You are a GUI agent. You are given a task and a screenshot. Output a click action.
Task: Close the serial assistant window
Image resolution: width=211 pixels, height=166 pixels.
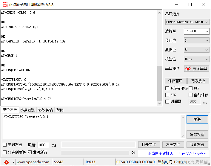point(204,4)
